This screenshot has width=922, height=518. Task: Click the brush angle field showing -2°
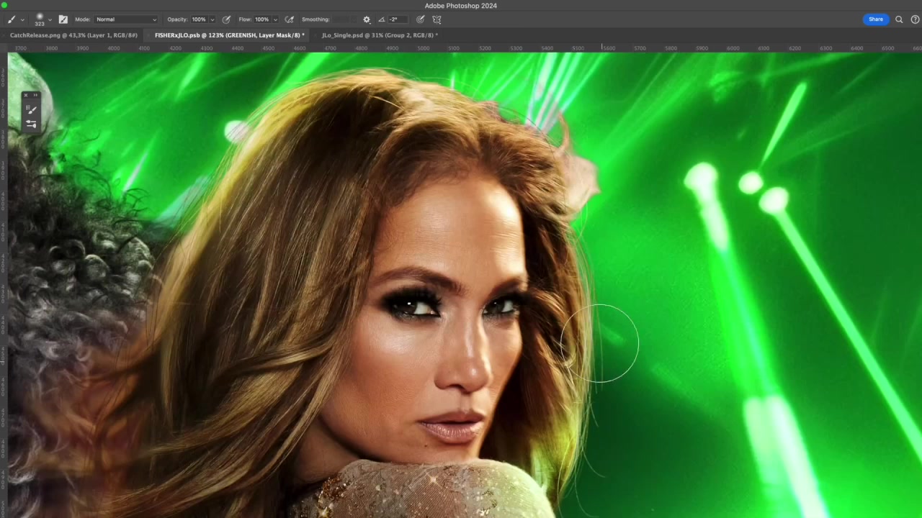pyautogui.click(x=398, y=19)
